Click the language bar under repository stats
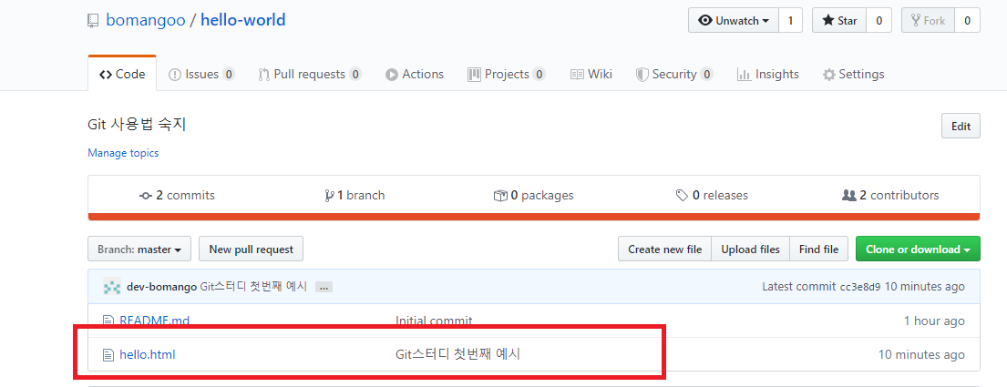 [x=534, y=217]
